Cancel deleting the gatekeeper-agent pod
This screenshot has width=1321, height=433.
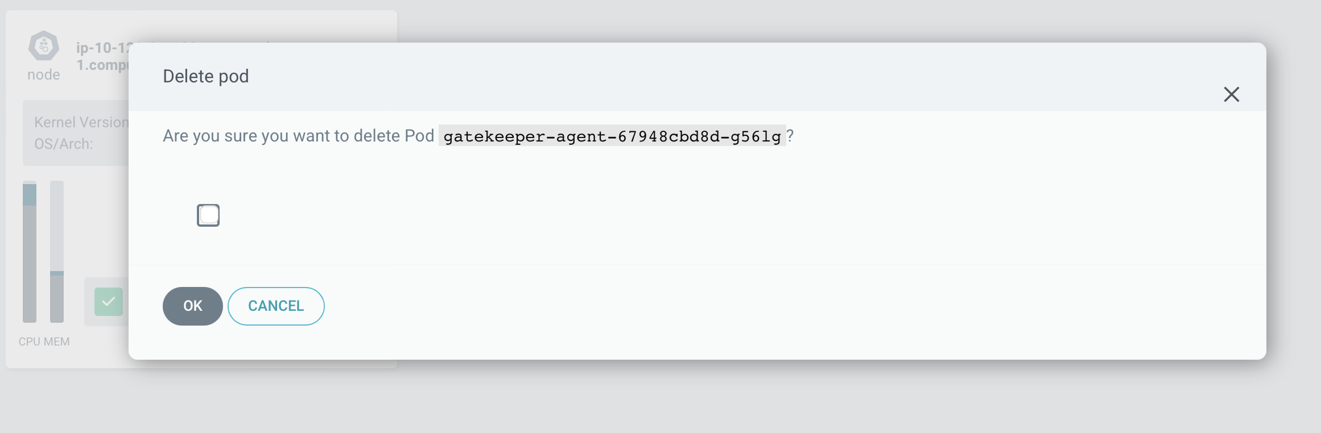276,306
